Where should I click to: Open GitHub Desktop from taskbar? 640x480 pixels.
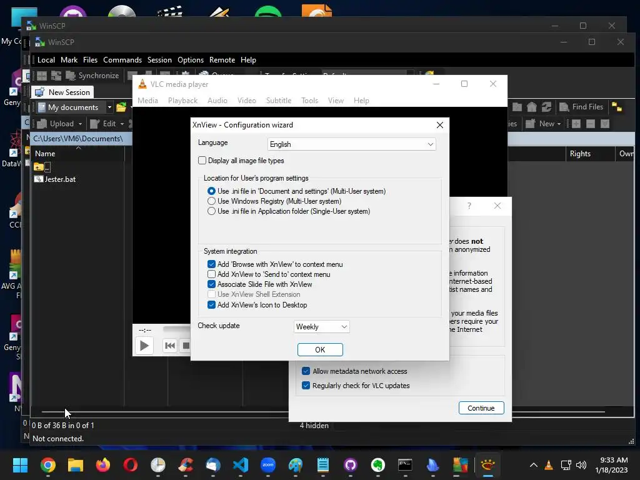(x=350, y=465)
